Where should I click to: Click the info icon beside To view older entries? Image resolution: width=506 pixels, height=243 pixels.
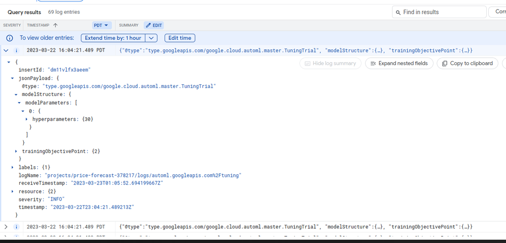point(10,38)
